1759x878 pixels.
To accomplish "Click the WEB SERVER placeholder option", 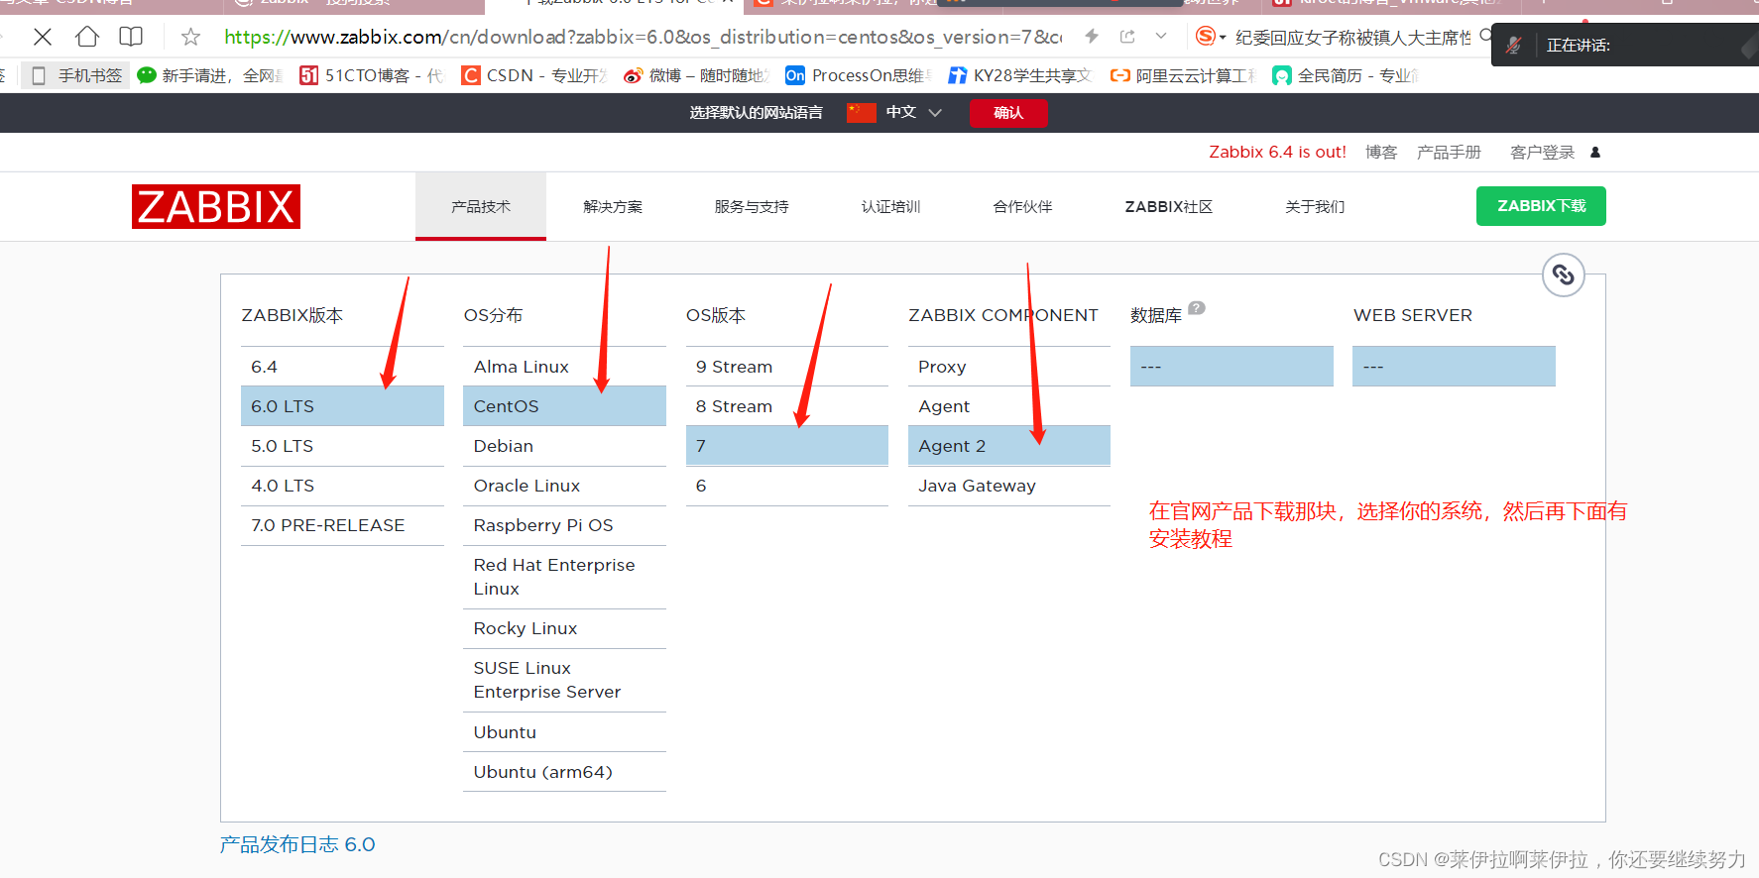I will tap(1454, 367).
